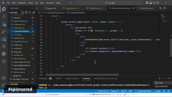Close the CalendarDayRow.tsx tab

(134, 8)
